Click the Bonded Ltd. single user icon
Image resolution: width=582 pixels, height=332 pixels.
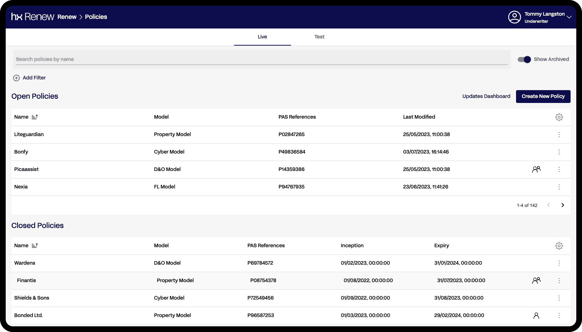coord(536,316)
